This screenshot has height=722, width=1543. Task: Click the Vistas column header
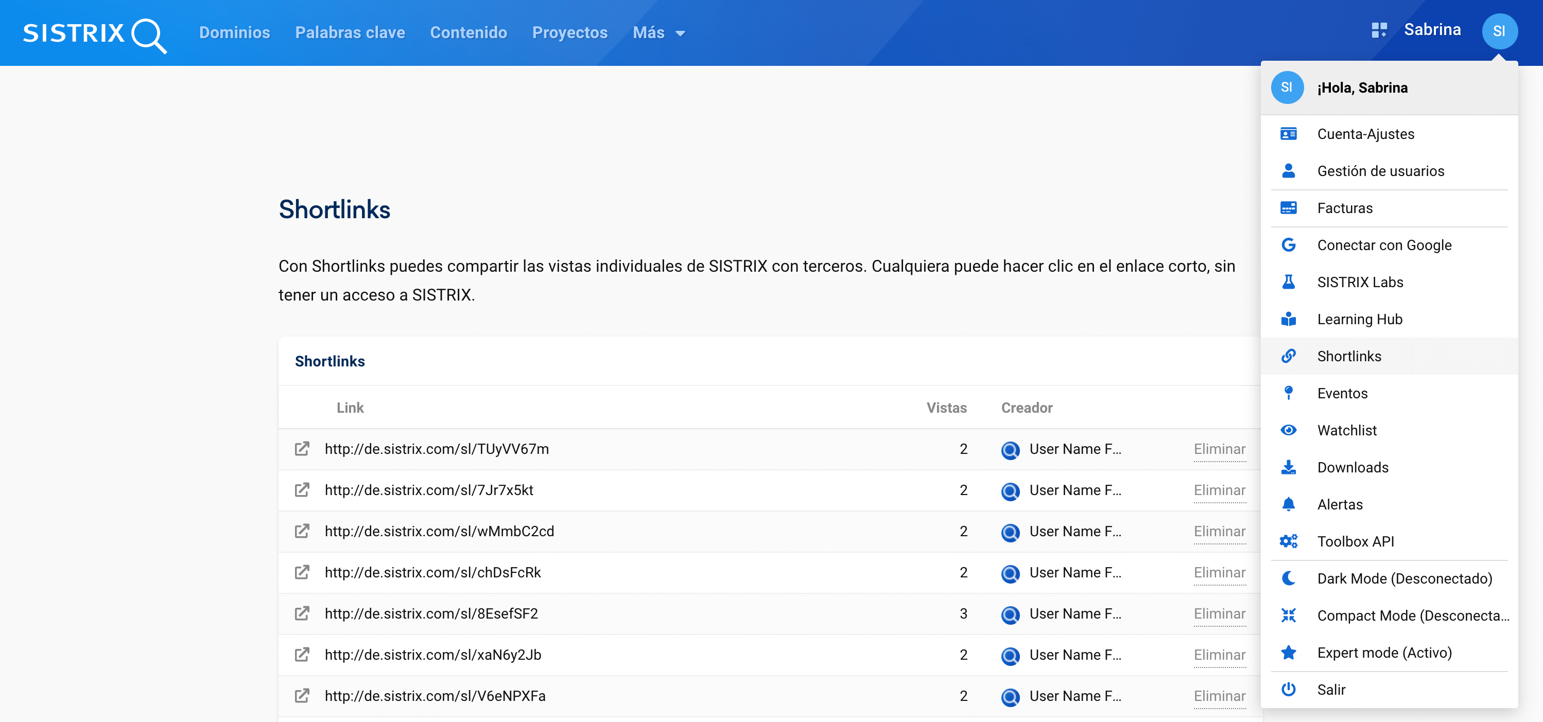tap(946, 408)
